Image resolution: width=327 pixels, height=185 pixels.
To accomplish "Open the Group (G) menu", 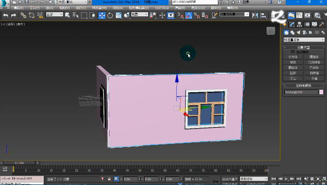I will coord(50,8).
